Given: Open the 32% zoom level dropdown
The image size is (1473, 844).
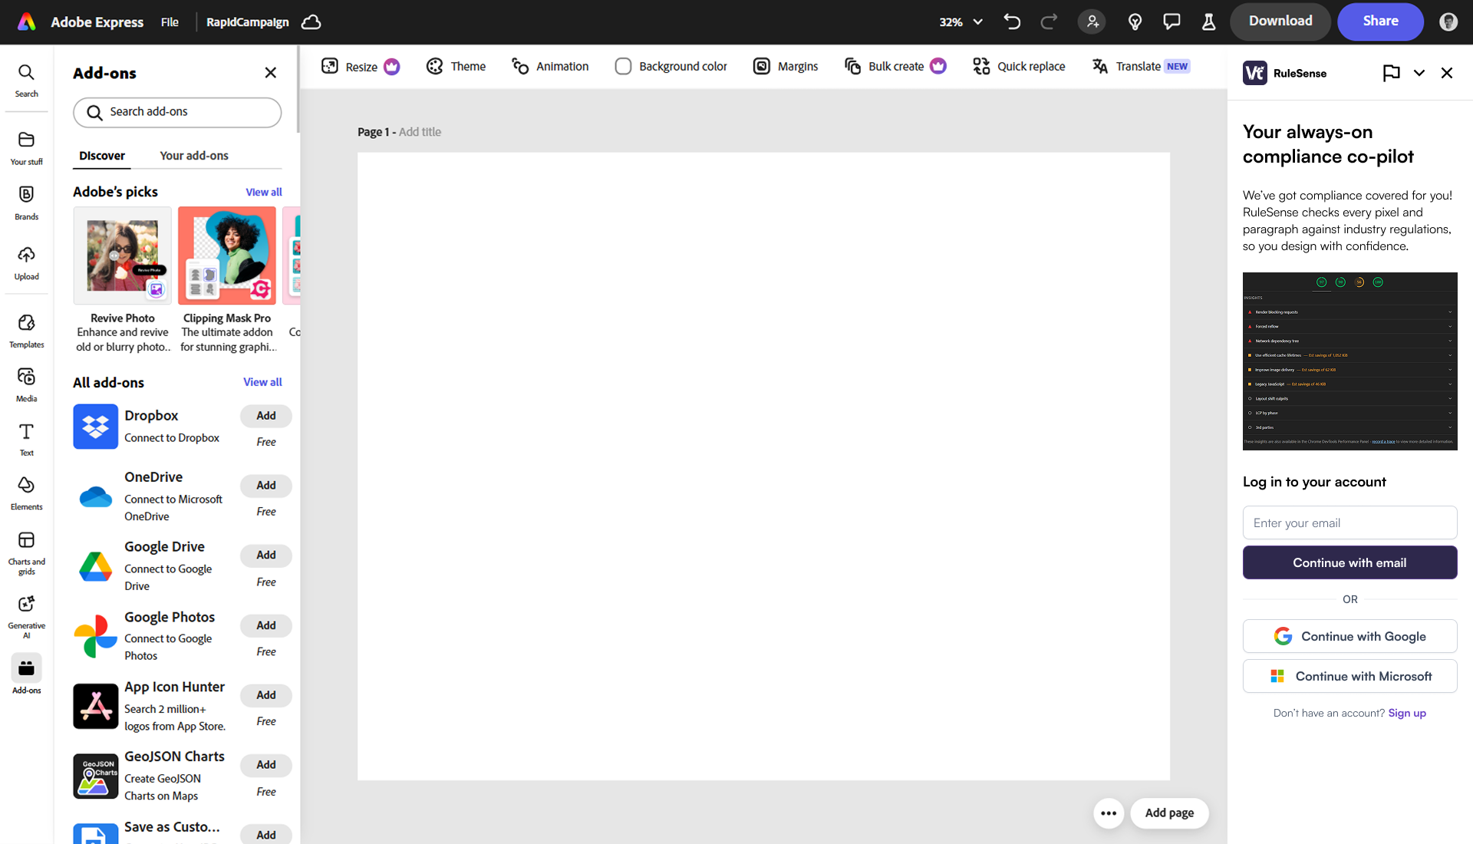Looking at the screenshot, I should (961, 21).
